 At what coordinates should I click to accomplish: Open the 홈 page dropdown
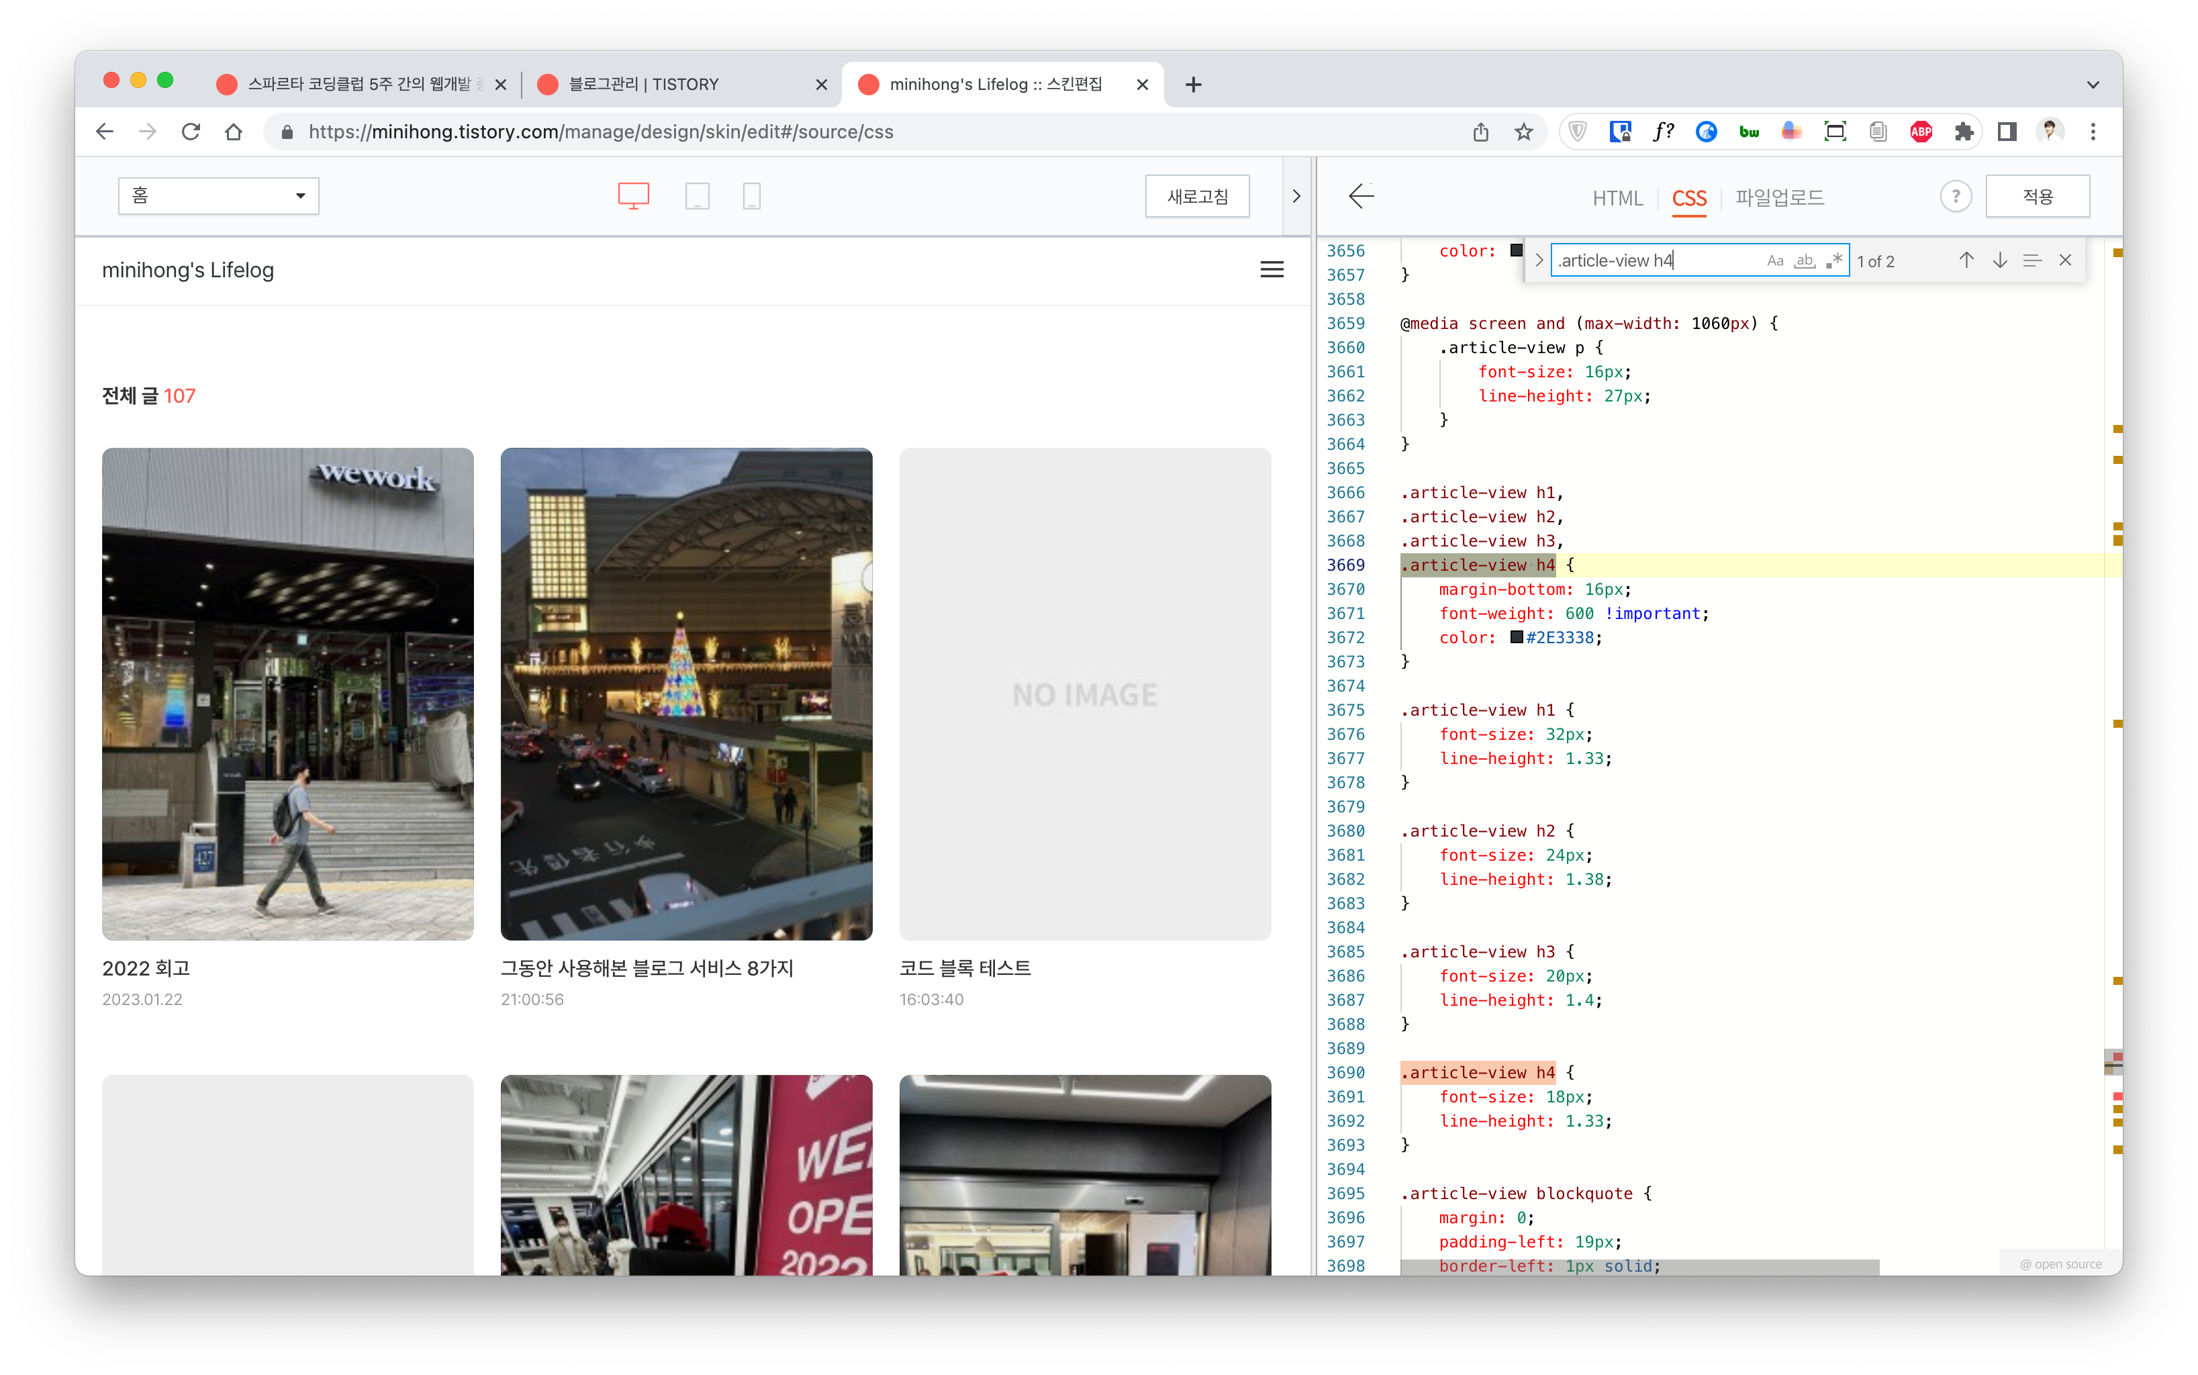[x=218, y=195]
